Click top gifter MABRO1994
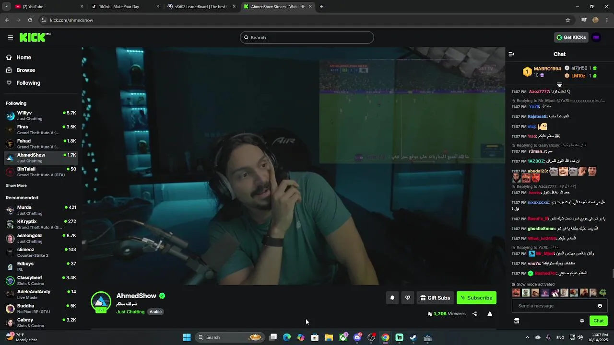The width and height of the screenshot is (614, 345). tap(547, 69)
